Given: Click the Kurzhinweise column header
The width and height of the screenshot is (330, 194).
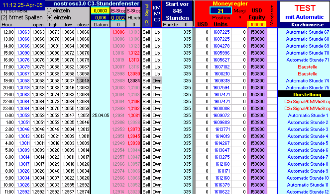Looking at the screenshot, I should [x=307, y=24].
